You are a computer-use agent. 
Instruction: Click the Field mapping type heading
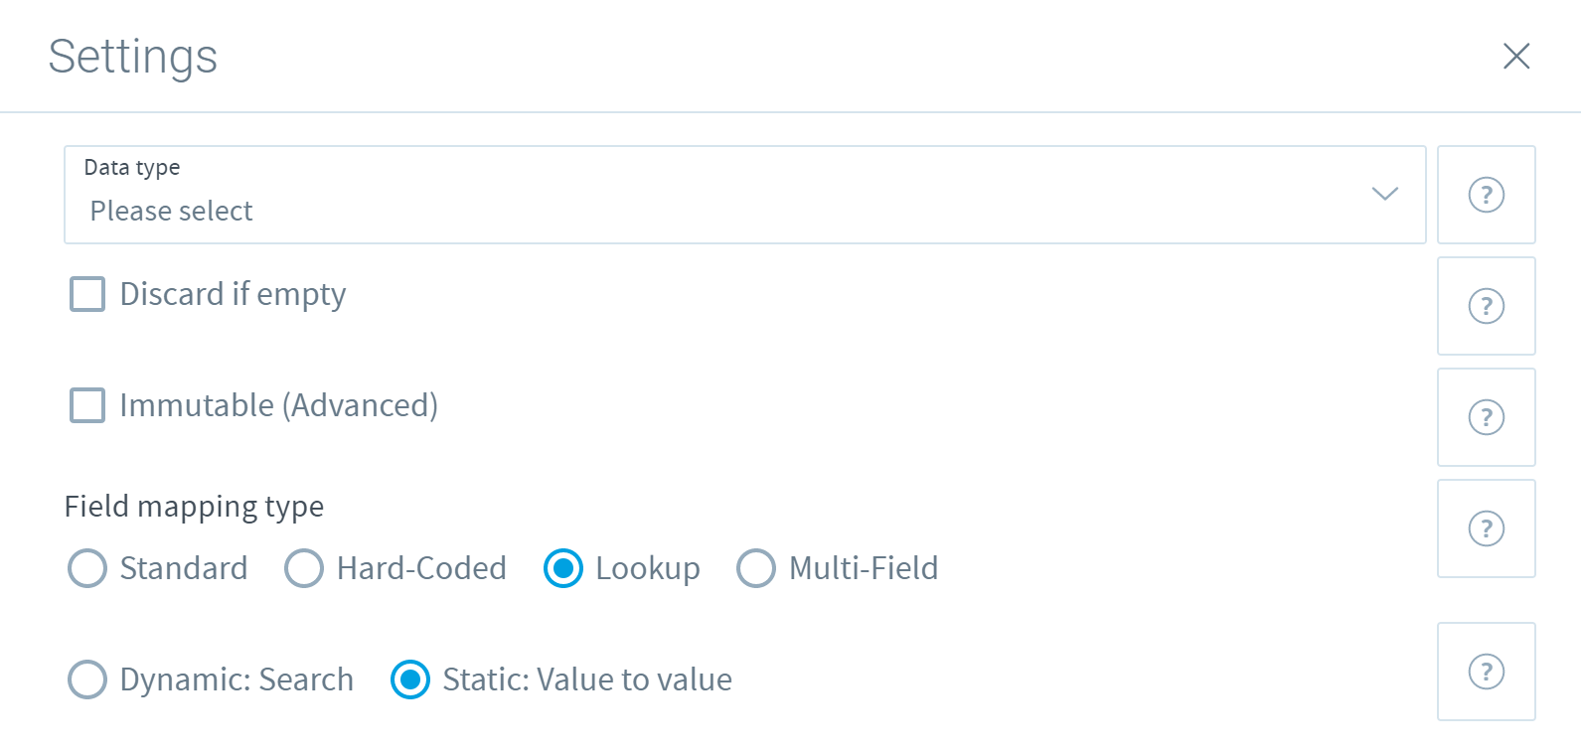point(194,507)
